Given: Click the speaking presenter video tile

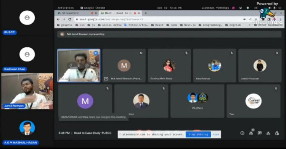Looking at the screenshot, I should 79,65.
